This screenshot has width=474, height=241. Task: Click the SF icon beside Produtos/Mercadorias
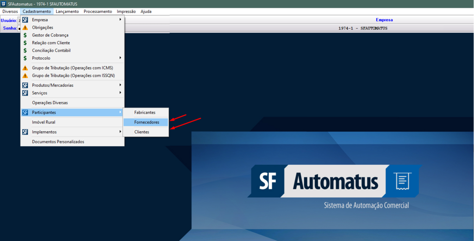[25, 85]
